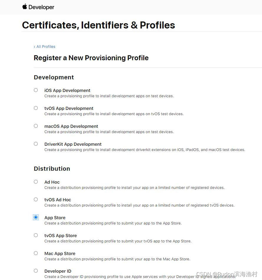Click the selected App Store radio button
Viewport: 262px width, 280px height.
36,217
